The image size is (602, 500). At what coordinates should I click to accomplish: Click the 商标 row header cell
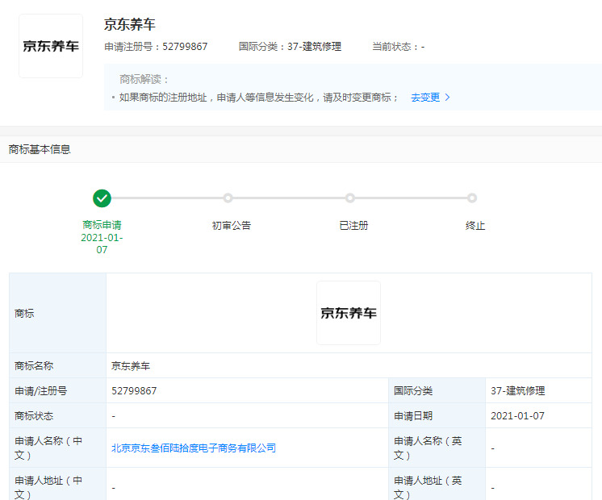tap(57, 313)
